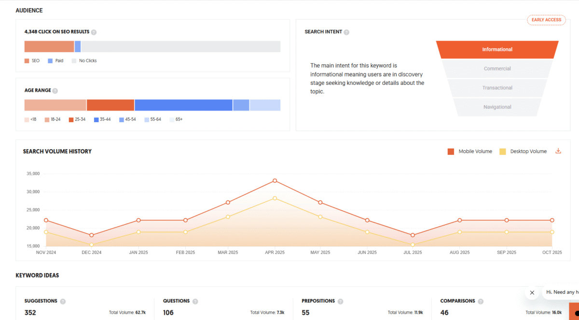This screenshot has width=579, height=320.
Task: Click the EARLY ACCESS button
Action: (x=546, y=20)
